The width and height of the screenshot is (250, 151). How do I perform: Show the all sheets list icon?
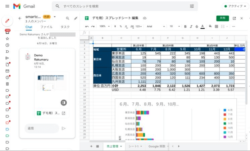[98, 146]
